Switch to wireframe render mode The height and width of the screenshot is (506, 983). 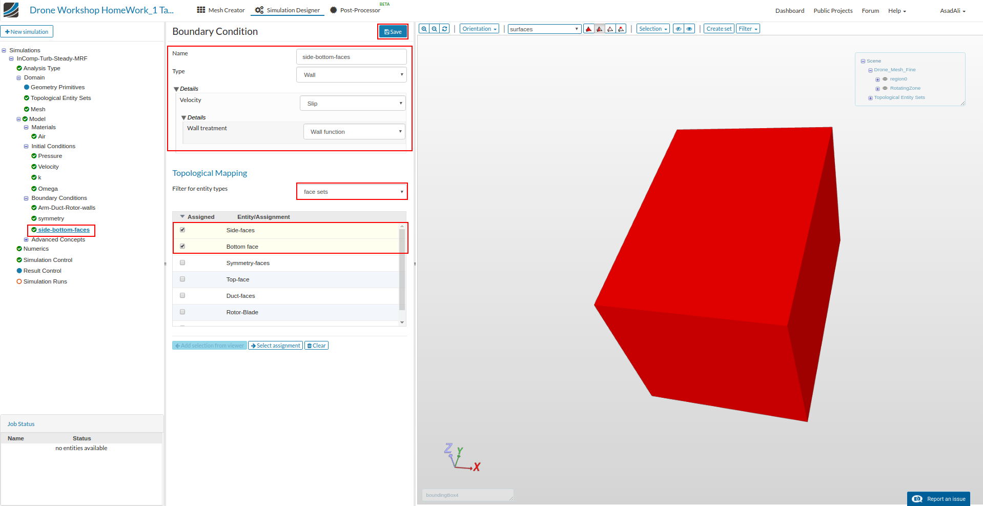[x=610, y=29]
